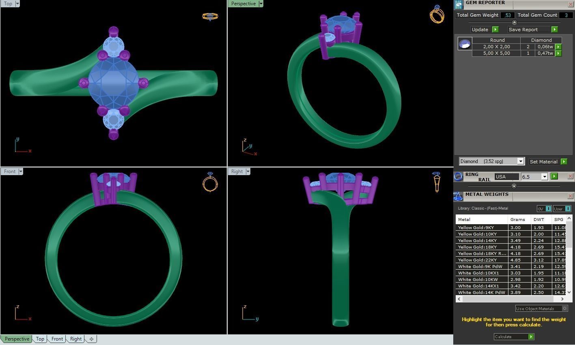Click the USA ring standard field
Viewport: 575px width, 345px height.
[x=507, y=177]
